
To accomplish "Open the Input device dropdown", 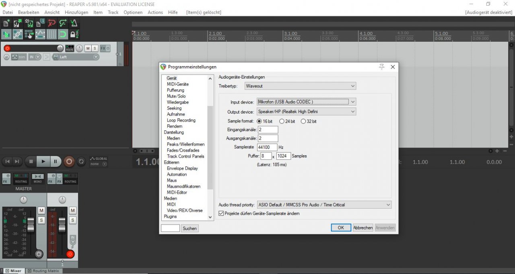I will coord(307,102).
